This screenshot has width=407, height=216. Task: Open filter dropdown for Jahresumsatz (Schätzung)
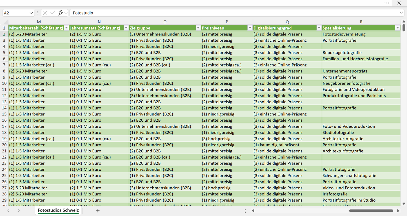pos(126,28)
